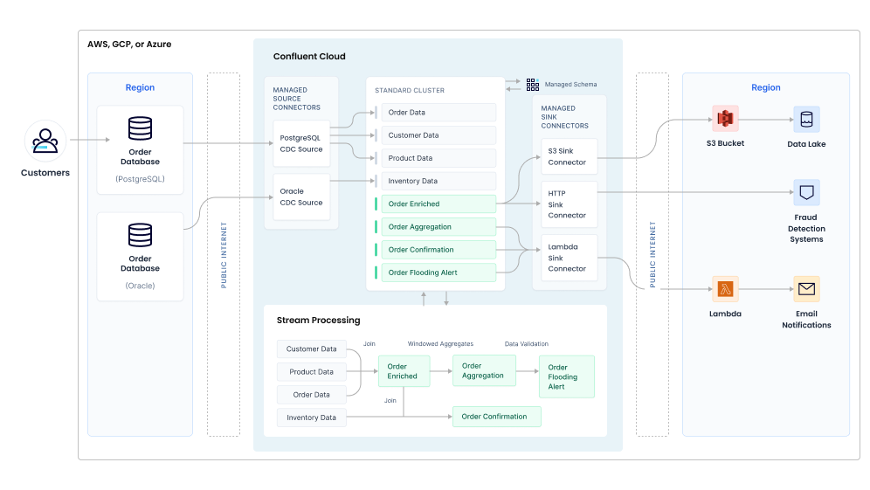Click the 'Data Validation' label

(x=527, y=344)
